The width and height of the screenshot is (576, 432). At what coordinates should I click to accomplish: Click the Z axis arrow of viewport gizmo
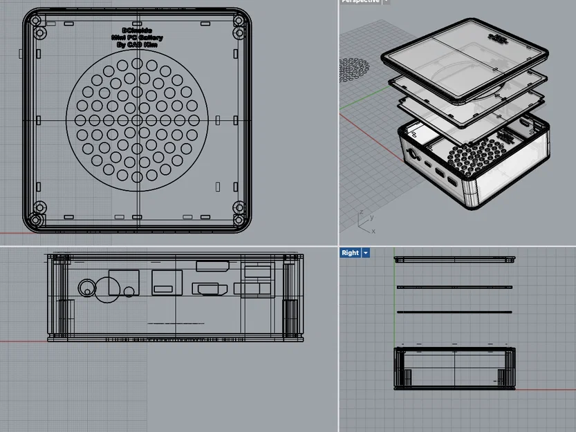click(x=358, y=216)
